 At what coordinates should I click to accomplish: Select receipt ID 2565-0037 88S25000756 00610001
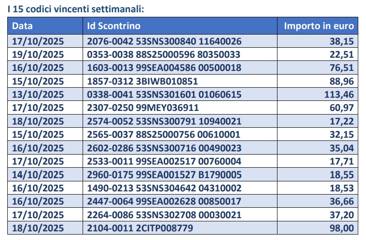[x=164, y=134]
